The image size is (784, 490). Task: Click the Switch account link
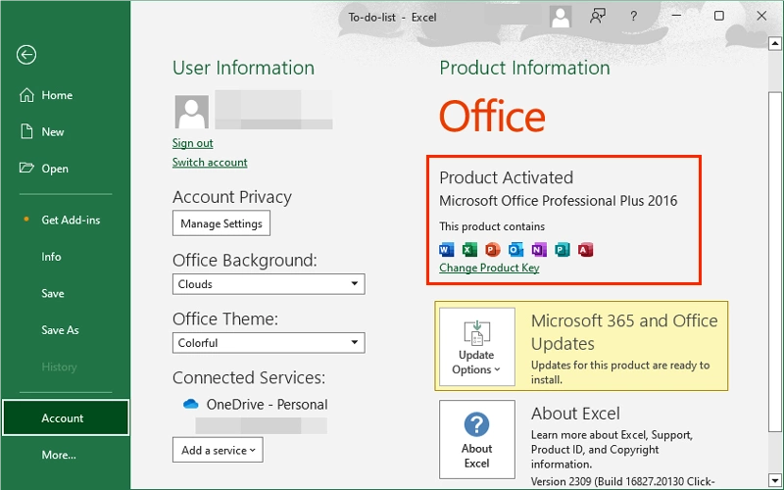[210, 162]
